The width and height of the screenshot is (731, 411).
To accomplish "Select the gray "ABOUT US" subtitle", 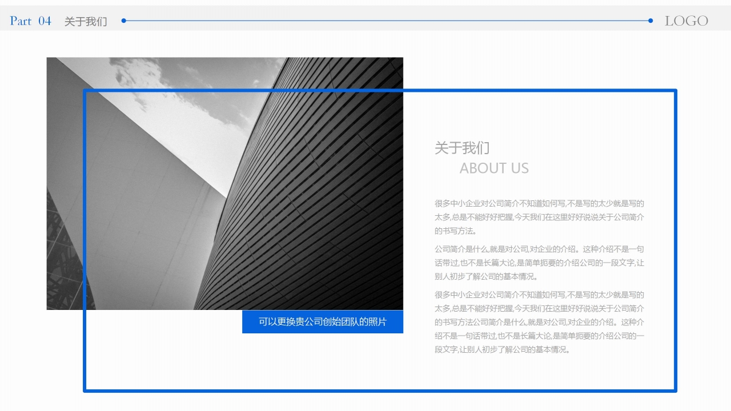I will tap(495, 168).
